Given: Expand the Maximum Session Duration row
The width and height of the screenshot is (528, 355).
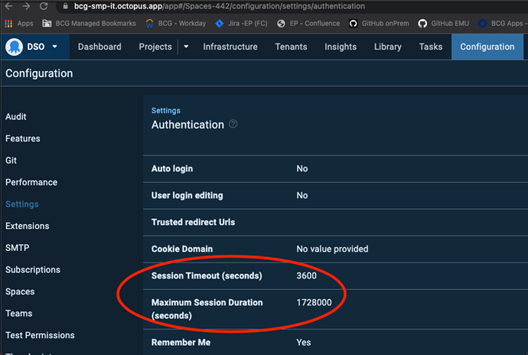Looking at the screenshot, I should [335, 309].
